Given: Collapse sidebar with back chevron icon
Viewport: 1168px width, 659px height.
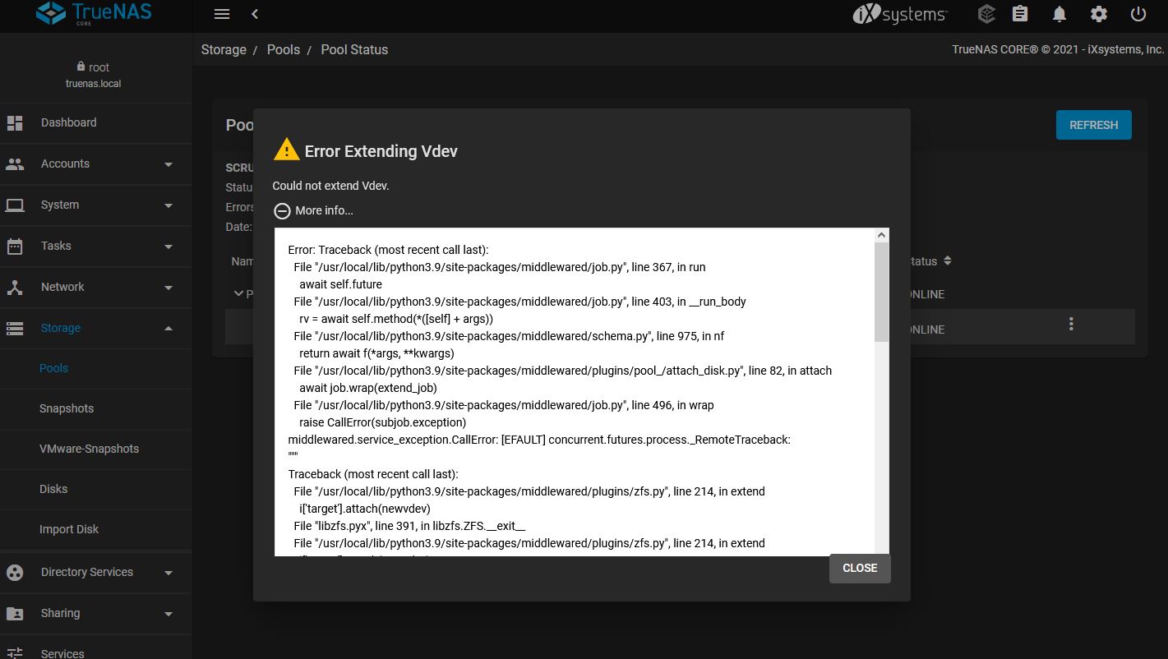Looking at the screenshot, I should (x=255, y=14).
